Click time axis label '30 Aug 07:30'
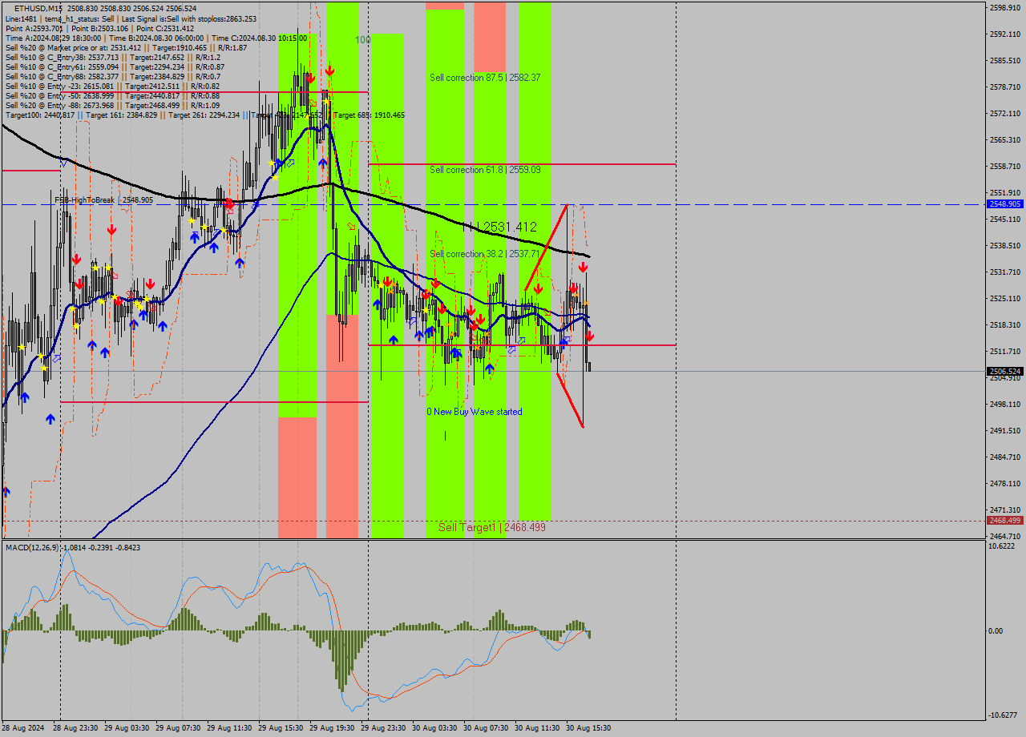 point(486,728)
